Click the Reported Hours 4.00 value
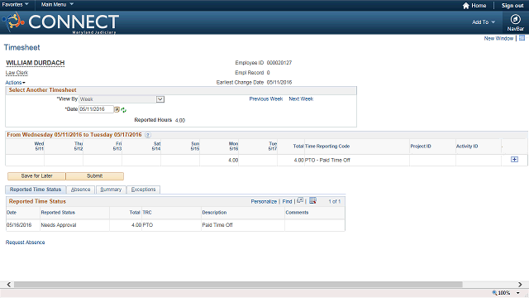 180,120
